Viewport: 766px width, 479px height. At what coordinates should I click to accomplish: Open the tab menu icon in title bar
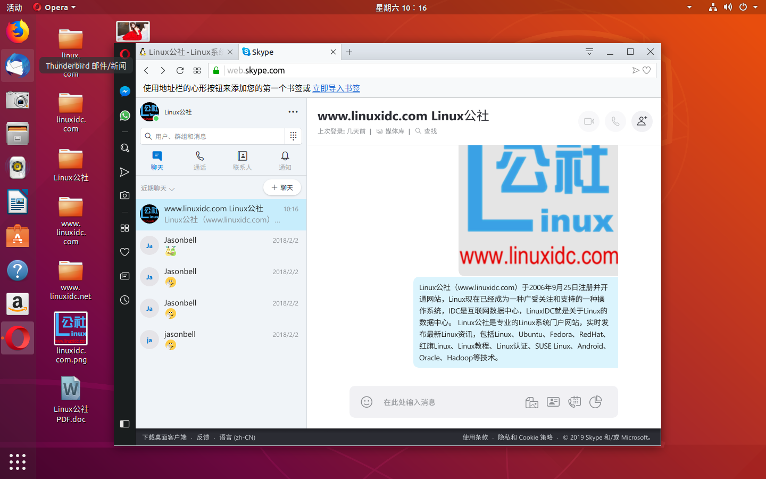coord(589,52)
